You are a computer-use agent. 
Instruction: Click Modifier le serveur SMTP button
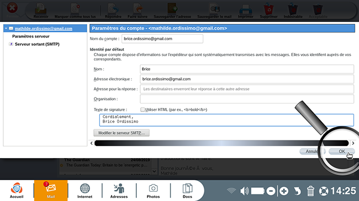pyautogui.click(x=122, y=133)
